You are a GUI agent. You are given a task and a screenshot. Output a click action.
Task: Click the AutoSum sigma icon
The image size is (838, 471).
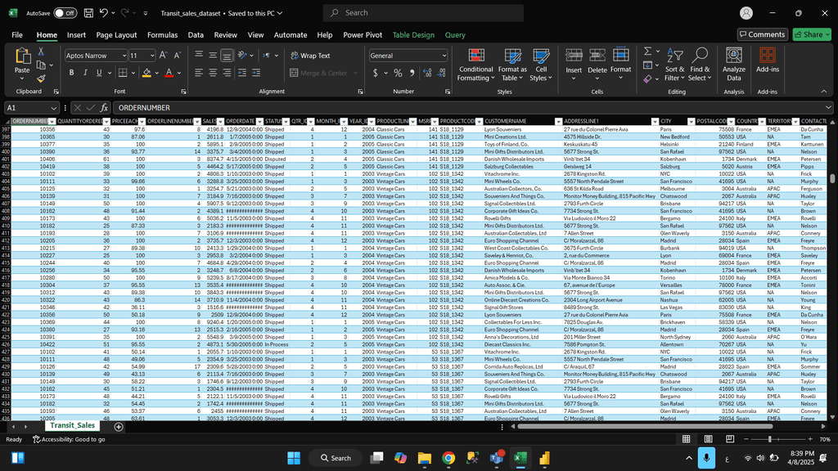point(648,52)
